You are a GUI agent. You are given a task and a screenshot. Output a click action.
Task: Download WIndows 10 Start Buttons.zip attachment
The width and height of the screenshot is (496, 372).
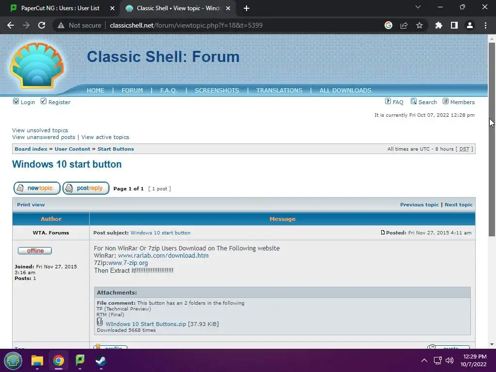pos(146,324)
